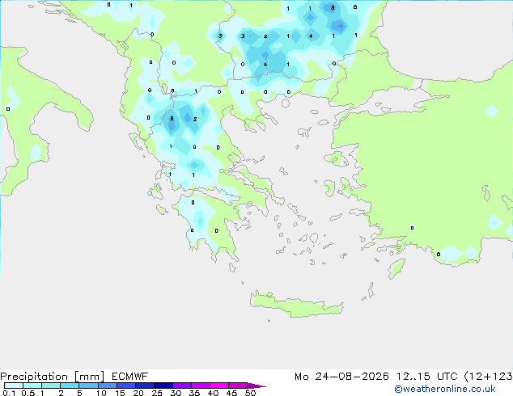Click the island of Crete on the map
Screen dimensions: 513x396
(296, 305)
